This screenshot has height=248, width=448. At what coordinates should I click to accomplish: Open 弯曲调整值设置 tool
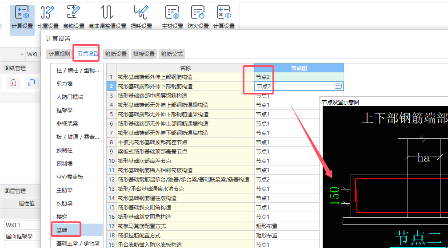coord(108,18)
